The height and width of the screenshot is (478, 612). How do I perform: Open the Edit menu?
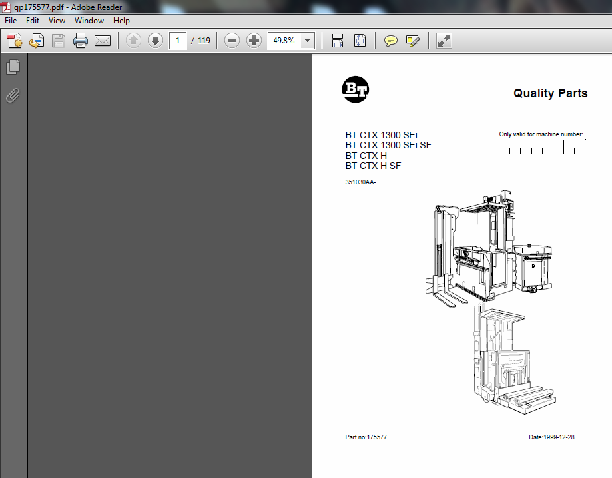pyautogui.click(x=33, y=21)
